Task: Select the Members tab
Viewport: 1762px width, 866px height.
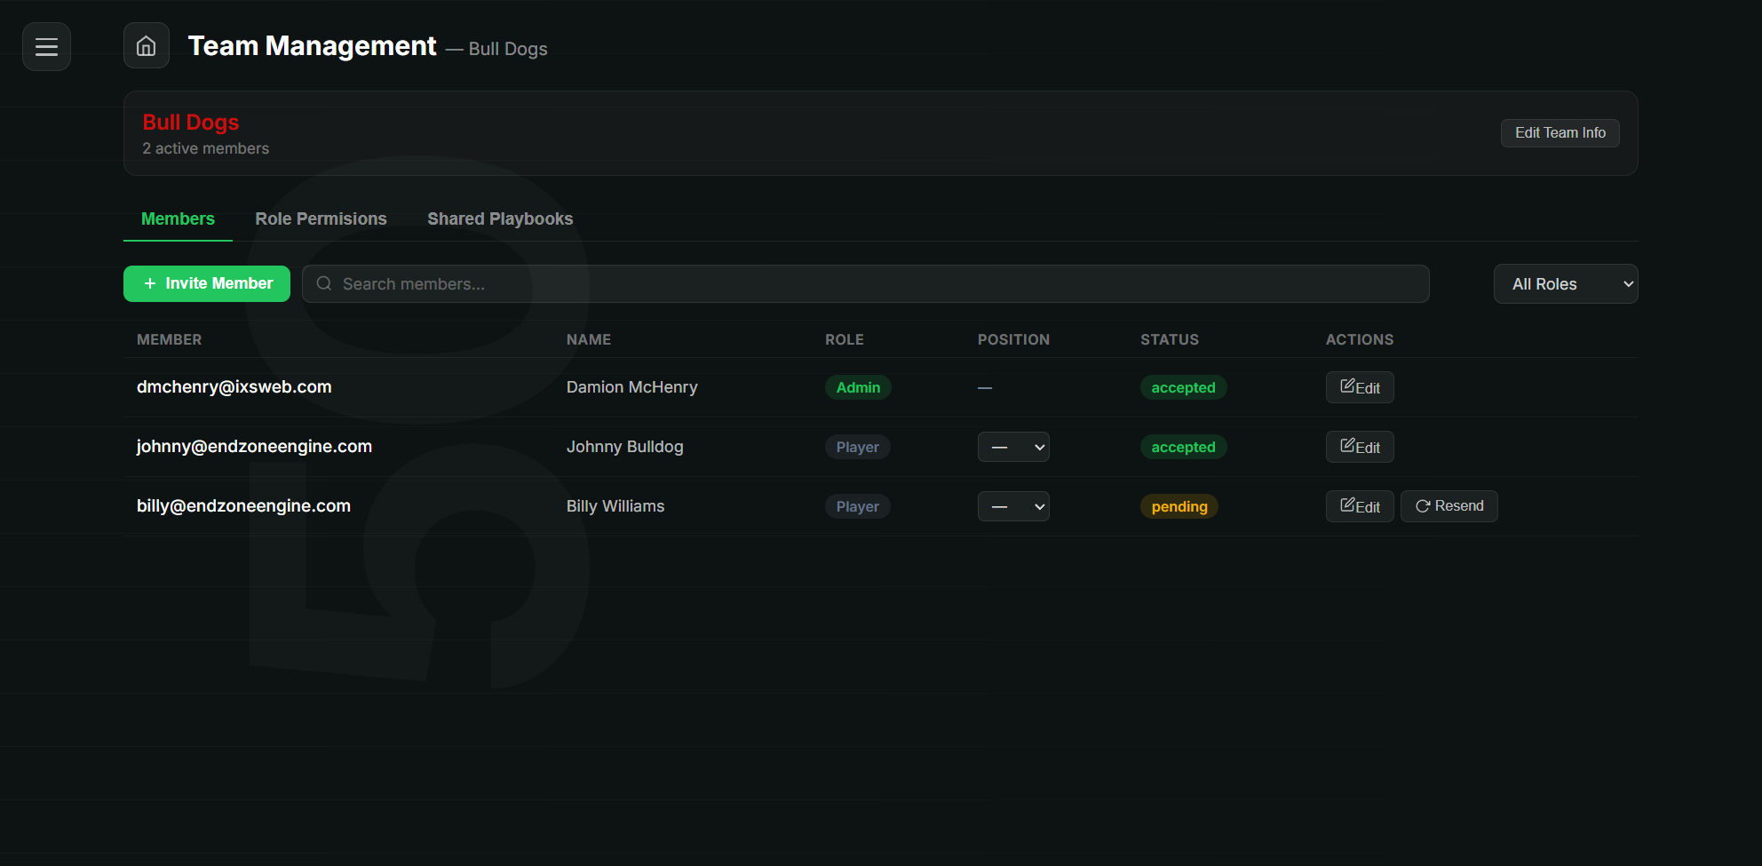Action: coord(178,218)
